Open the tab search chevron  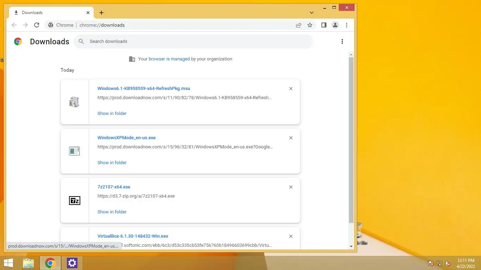tap(312, 13)
